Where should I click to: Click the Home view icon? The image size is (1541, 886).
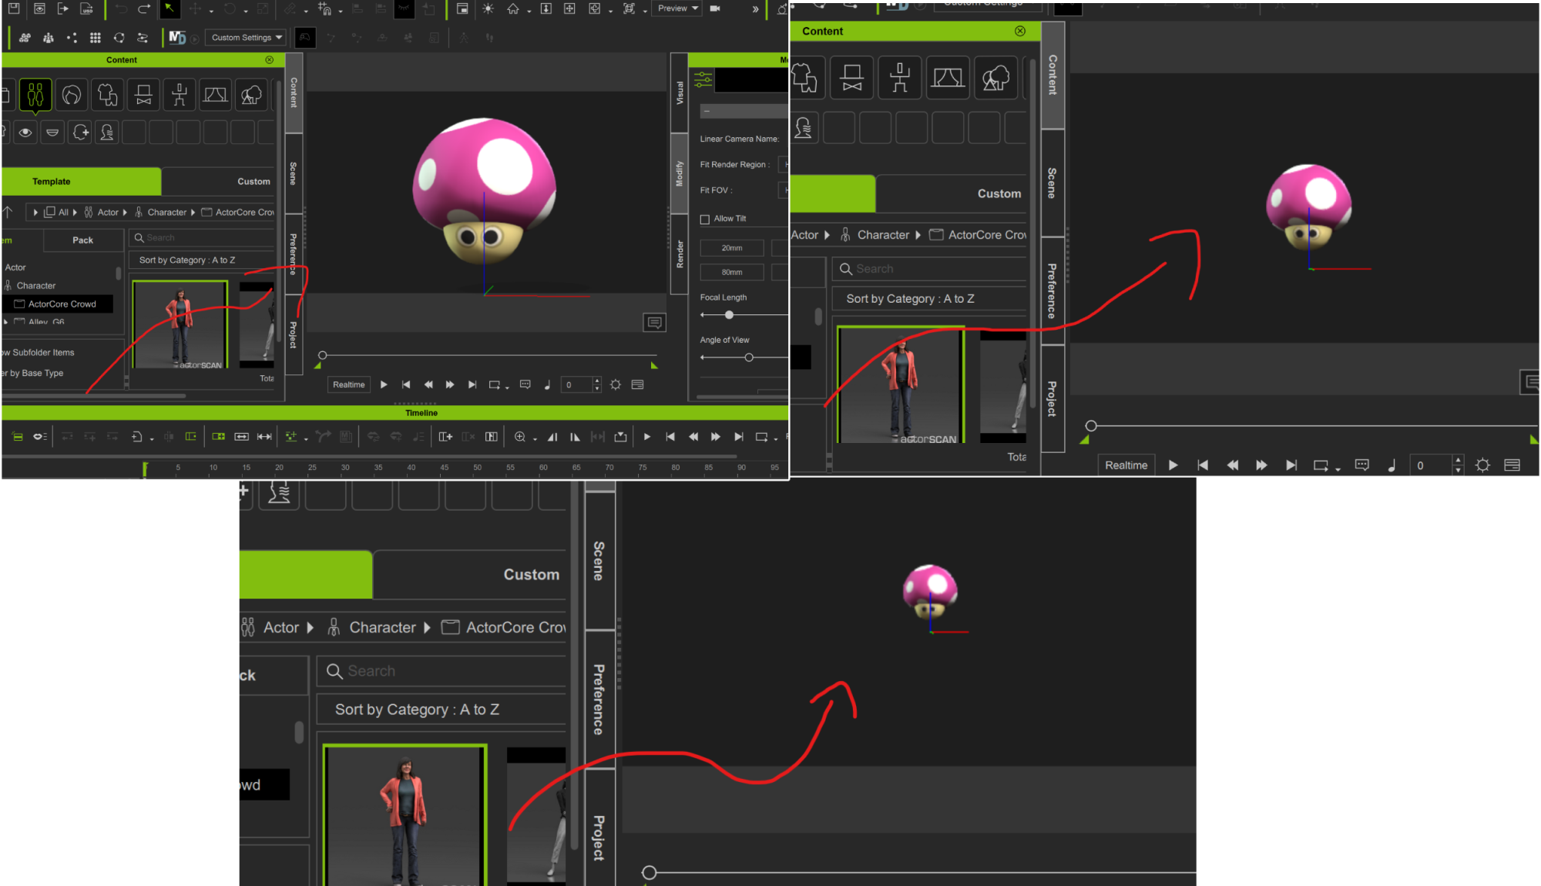(512, 8)
